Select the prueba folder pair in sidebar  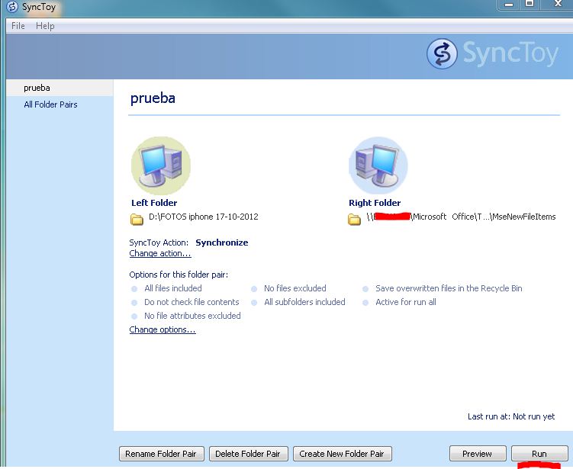pos(60,88)
